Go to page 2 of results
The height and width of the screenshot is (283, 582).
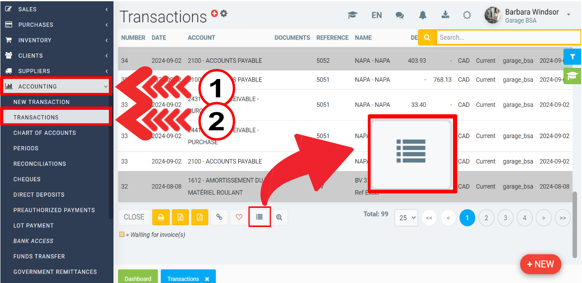(x=486, y=218)
